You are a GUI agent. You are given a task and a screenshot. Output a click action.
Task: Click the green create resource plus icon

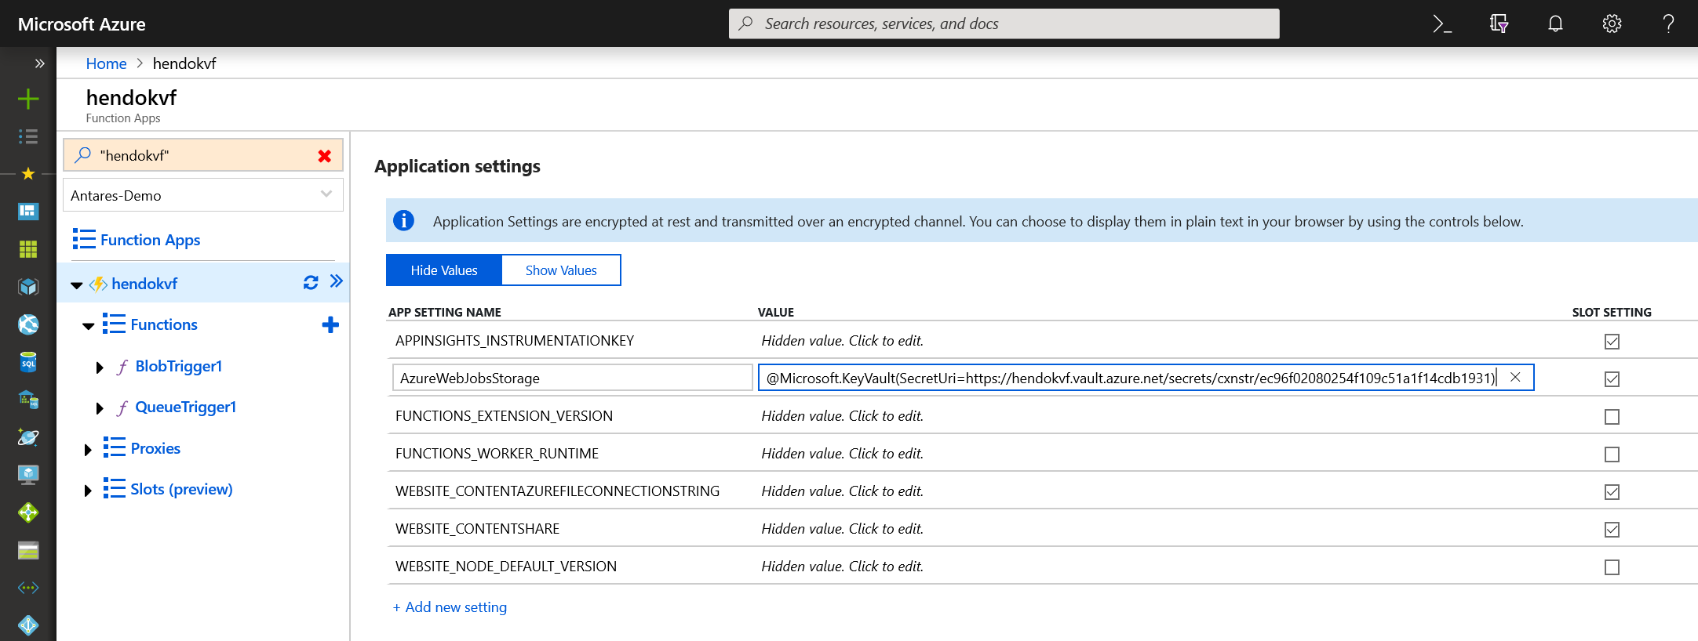click(x=28, y=99)
